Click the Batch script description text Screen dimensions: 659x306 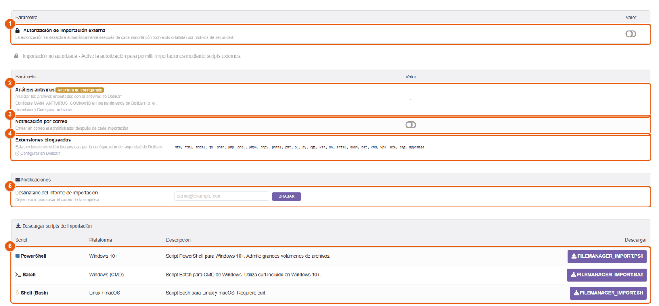[x=243, y=275]
